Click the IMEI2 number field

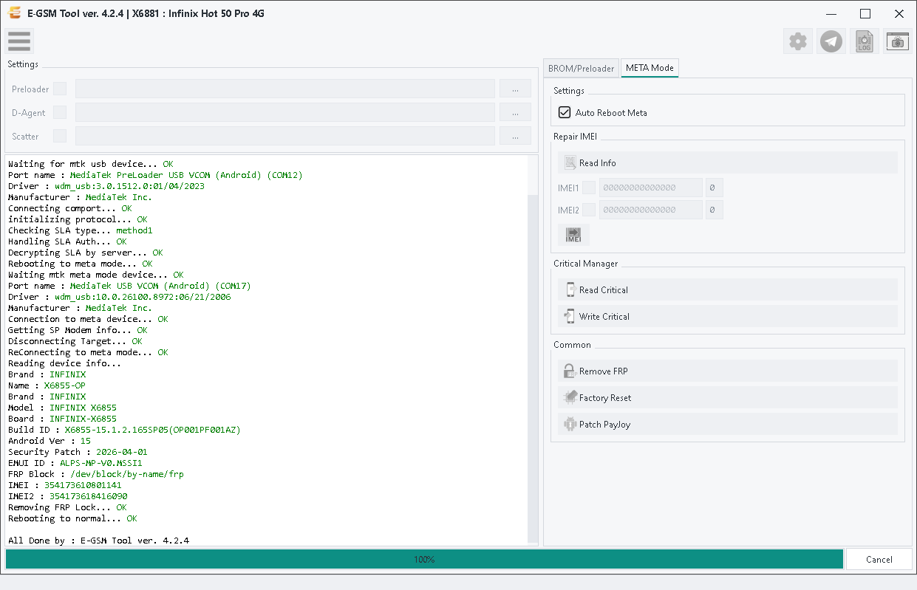651,210
